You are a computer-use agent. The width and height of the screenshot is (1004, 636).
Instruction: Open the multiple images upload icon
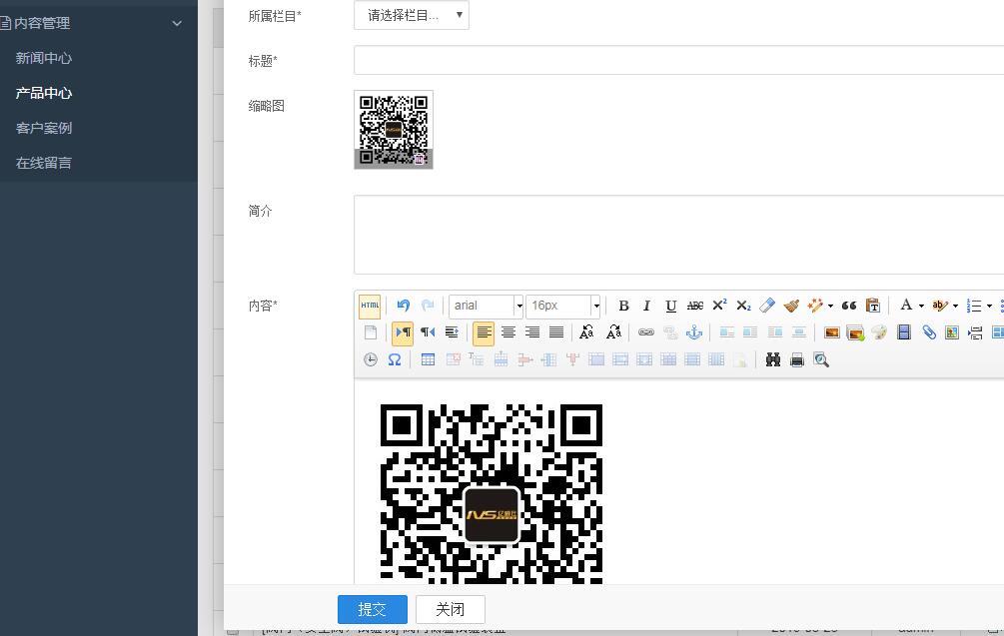[855, 332]
